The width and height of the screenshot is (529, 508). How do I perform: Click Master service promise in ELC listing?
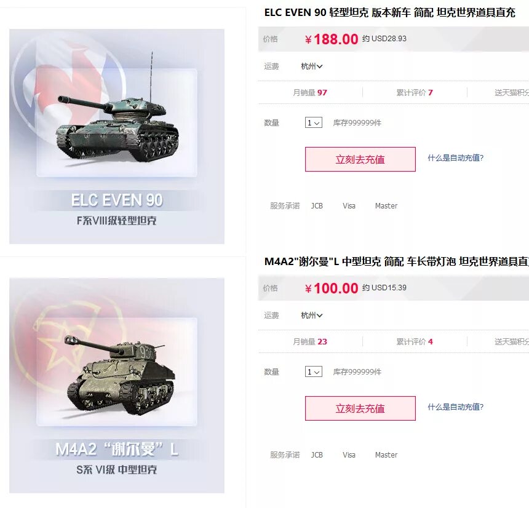click(386, 206)
